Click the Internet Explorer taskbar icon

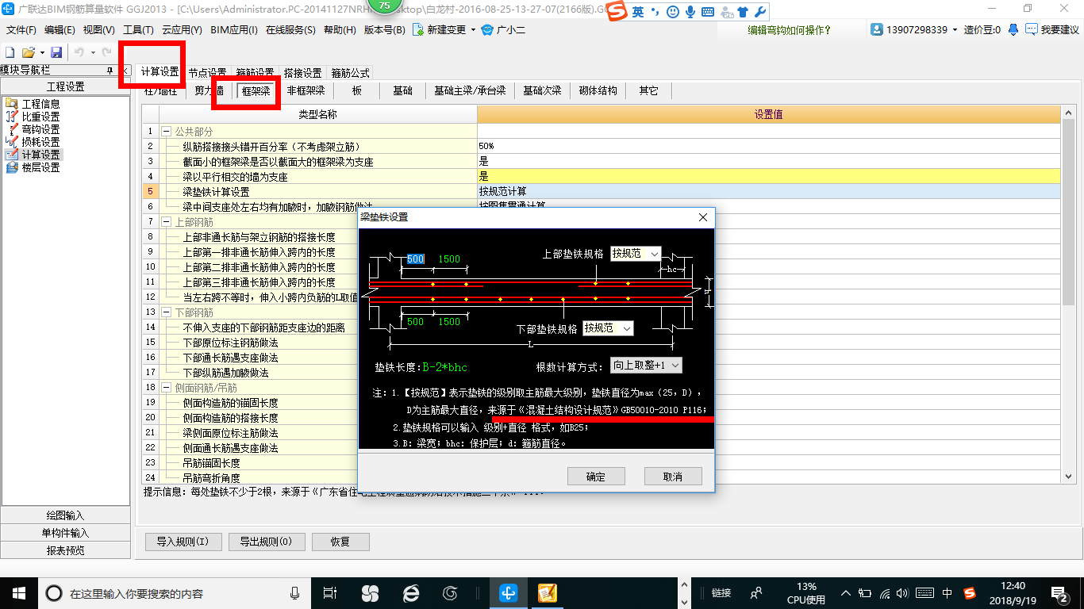[x=410, y=592]
